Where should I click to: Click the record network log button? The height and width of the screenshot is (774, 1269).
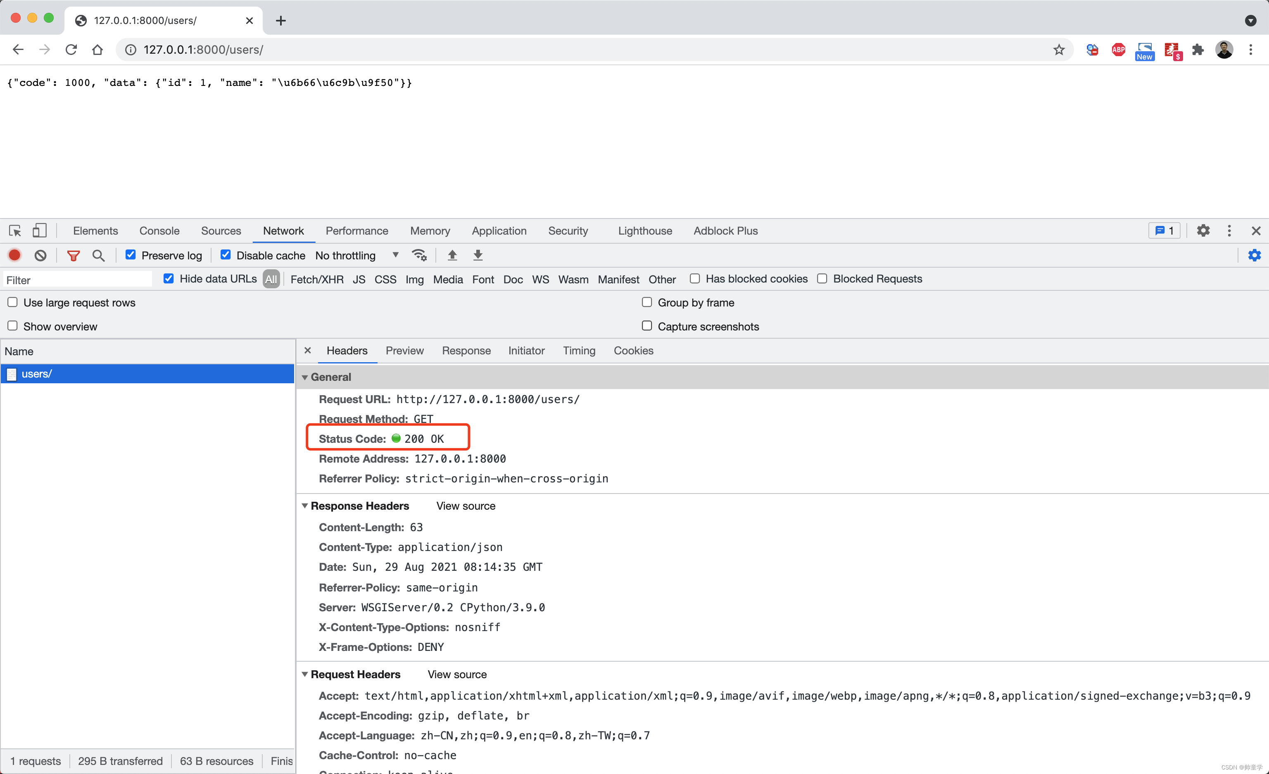click(14, 255)
